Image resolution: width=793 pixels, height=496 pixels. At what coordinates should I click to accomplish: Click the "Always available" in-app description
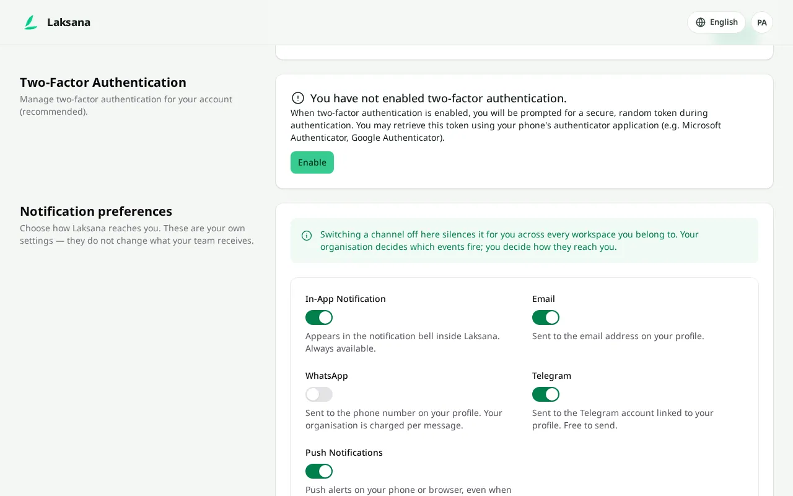[403, 342]
